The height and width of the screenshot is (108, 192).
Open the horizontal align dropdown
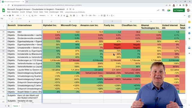[x=83, y=16]
